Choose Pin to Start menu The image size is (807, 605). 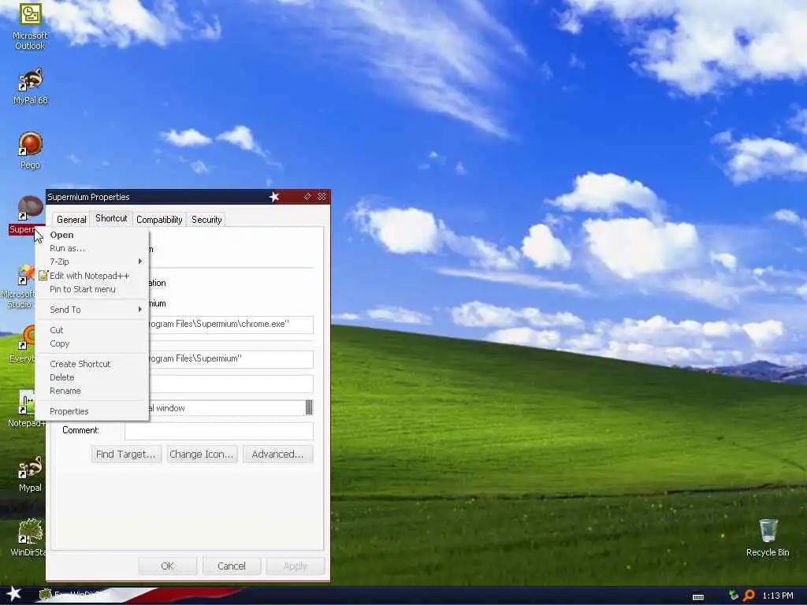[91, 289]
